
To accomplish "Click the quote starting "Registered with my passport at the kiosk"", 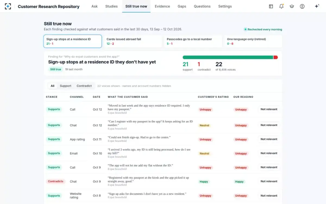I will coord(148,180).
